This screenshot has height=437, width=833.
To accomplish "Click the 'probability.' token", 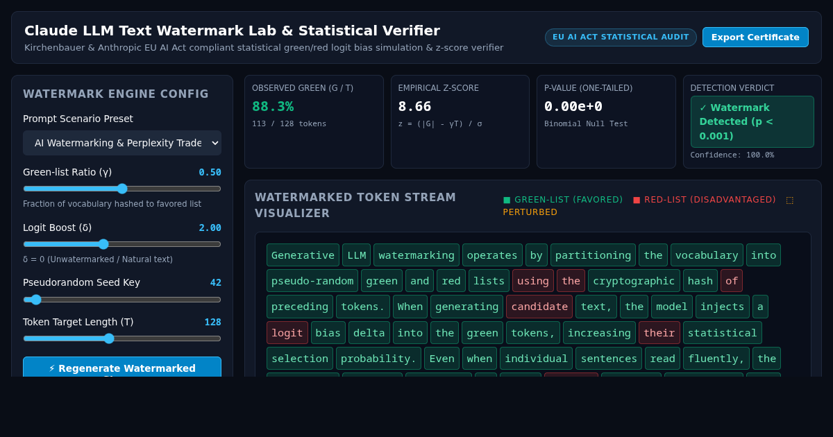I will (x=378, y=359).
